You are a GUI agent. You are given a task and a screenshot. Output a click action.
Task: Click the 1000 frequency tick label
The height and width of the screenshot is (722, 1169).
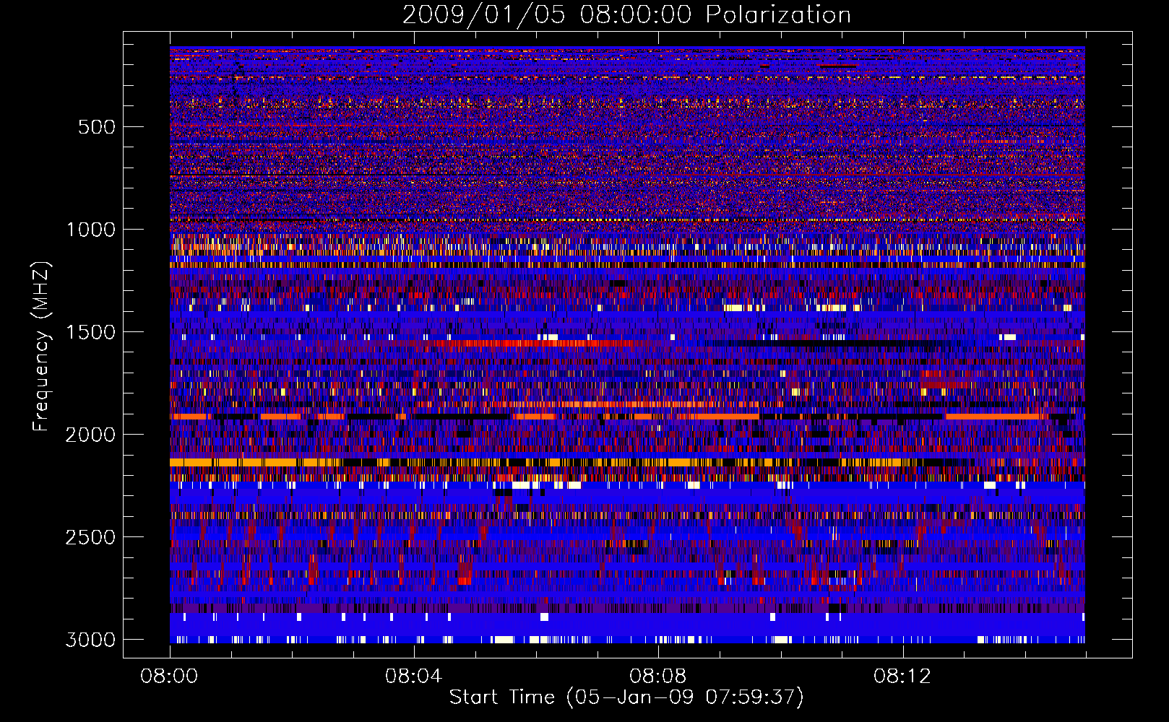(x=90, y=230)
